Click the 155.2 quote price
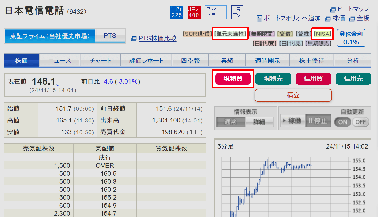 [x=108, y=198]
